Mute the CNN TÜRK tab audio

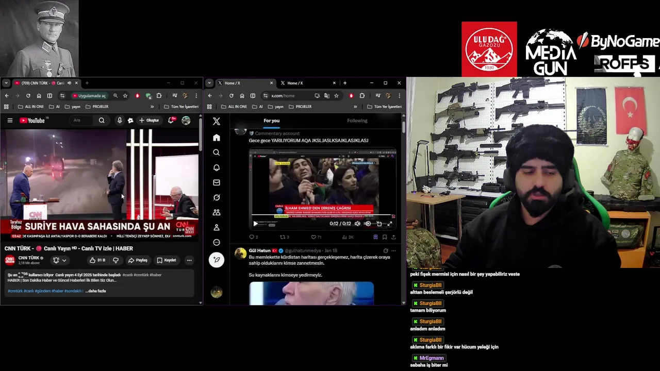coord(69,83)
